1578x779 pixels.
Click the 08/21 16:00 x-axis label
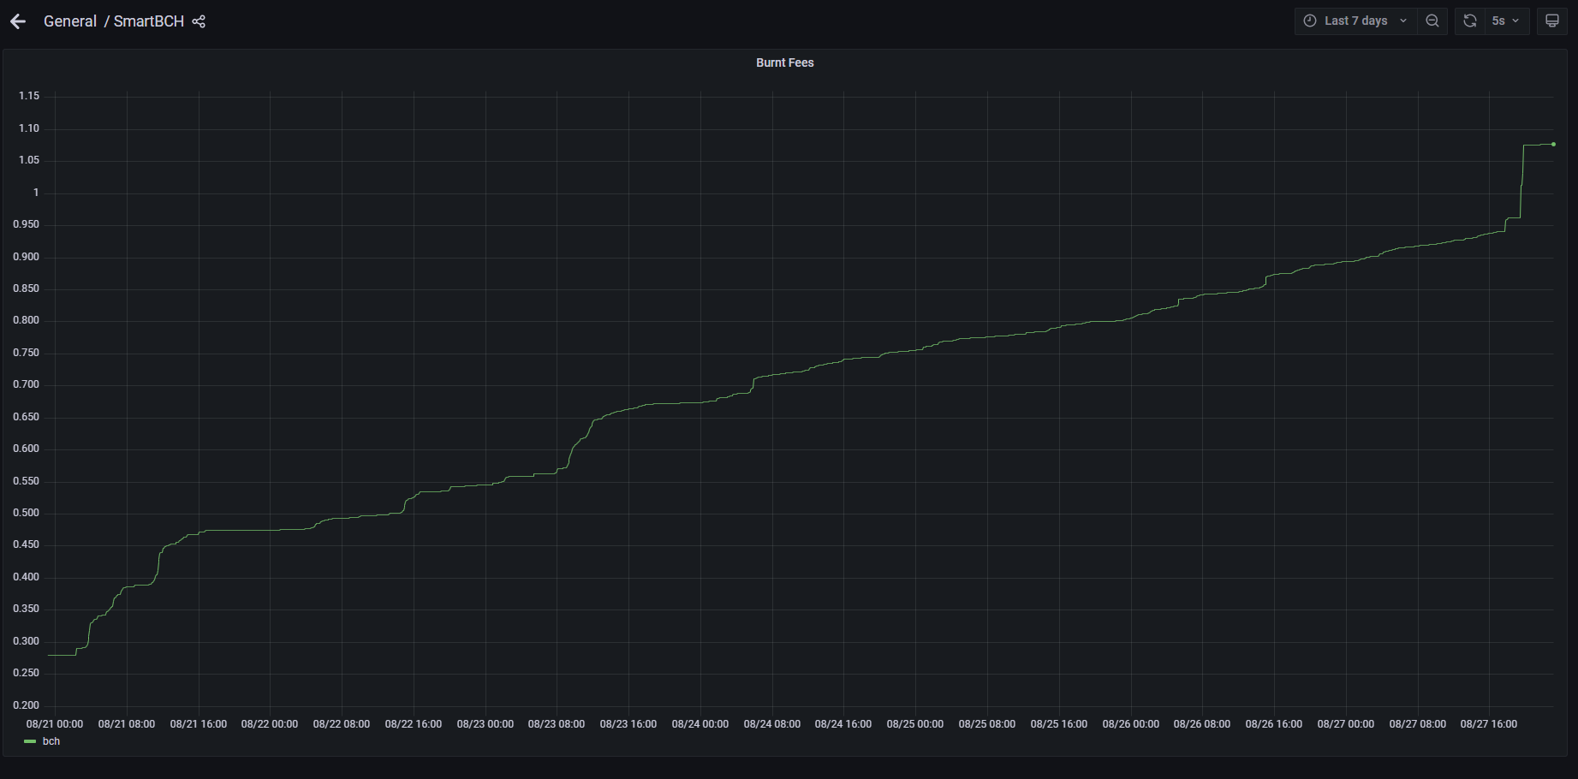(x=199, y=724)
